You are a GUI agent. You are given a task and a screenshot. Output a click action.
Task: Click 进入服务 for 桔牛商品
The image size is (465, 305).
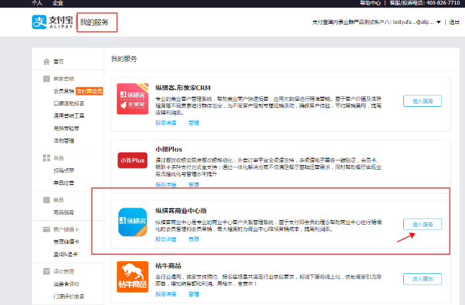(422, 279)
